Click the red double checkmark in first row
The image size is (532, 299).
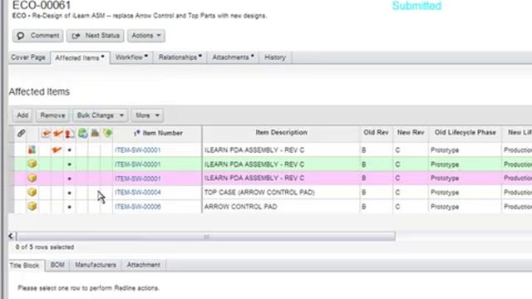click(57, 149)
